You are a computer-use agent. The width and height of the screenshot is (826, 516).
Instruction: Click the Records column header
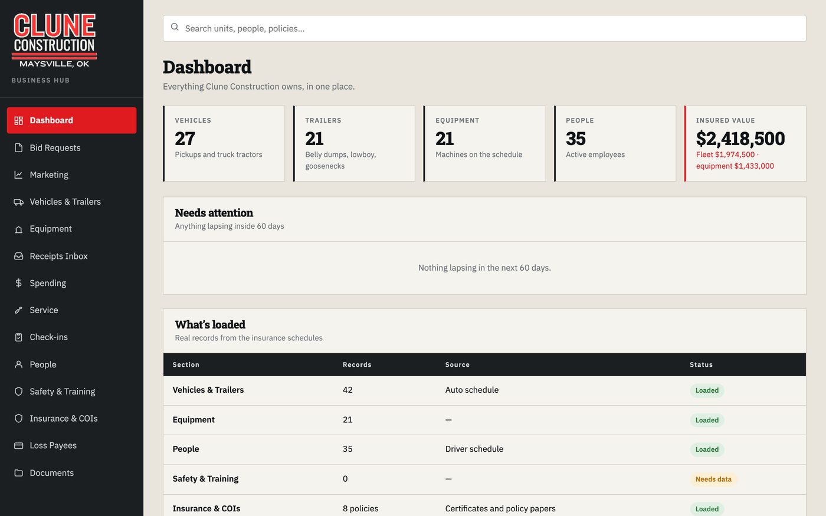pyautogui.click(x=357, y=364)
